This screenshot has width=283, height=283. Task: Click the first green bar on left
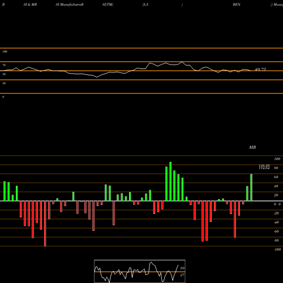5,191
